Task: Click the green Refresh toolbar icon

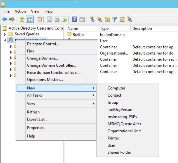Action: (x=57, y=19)
